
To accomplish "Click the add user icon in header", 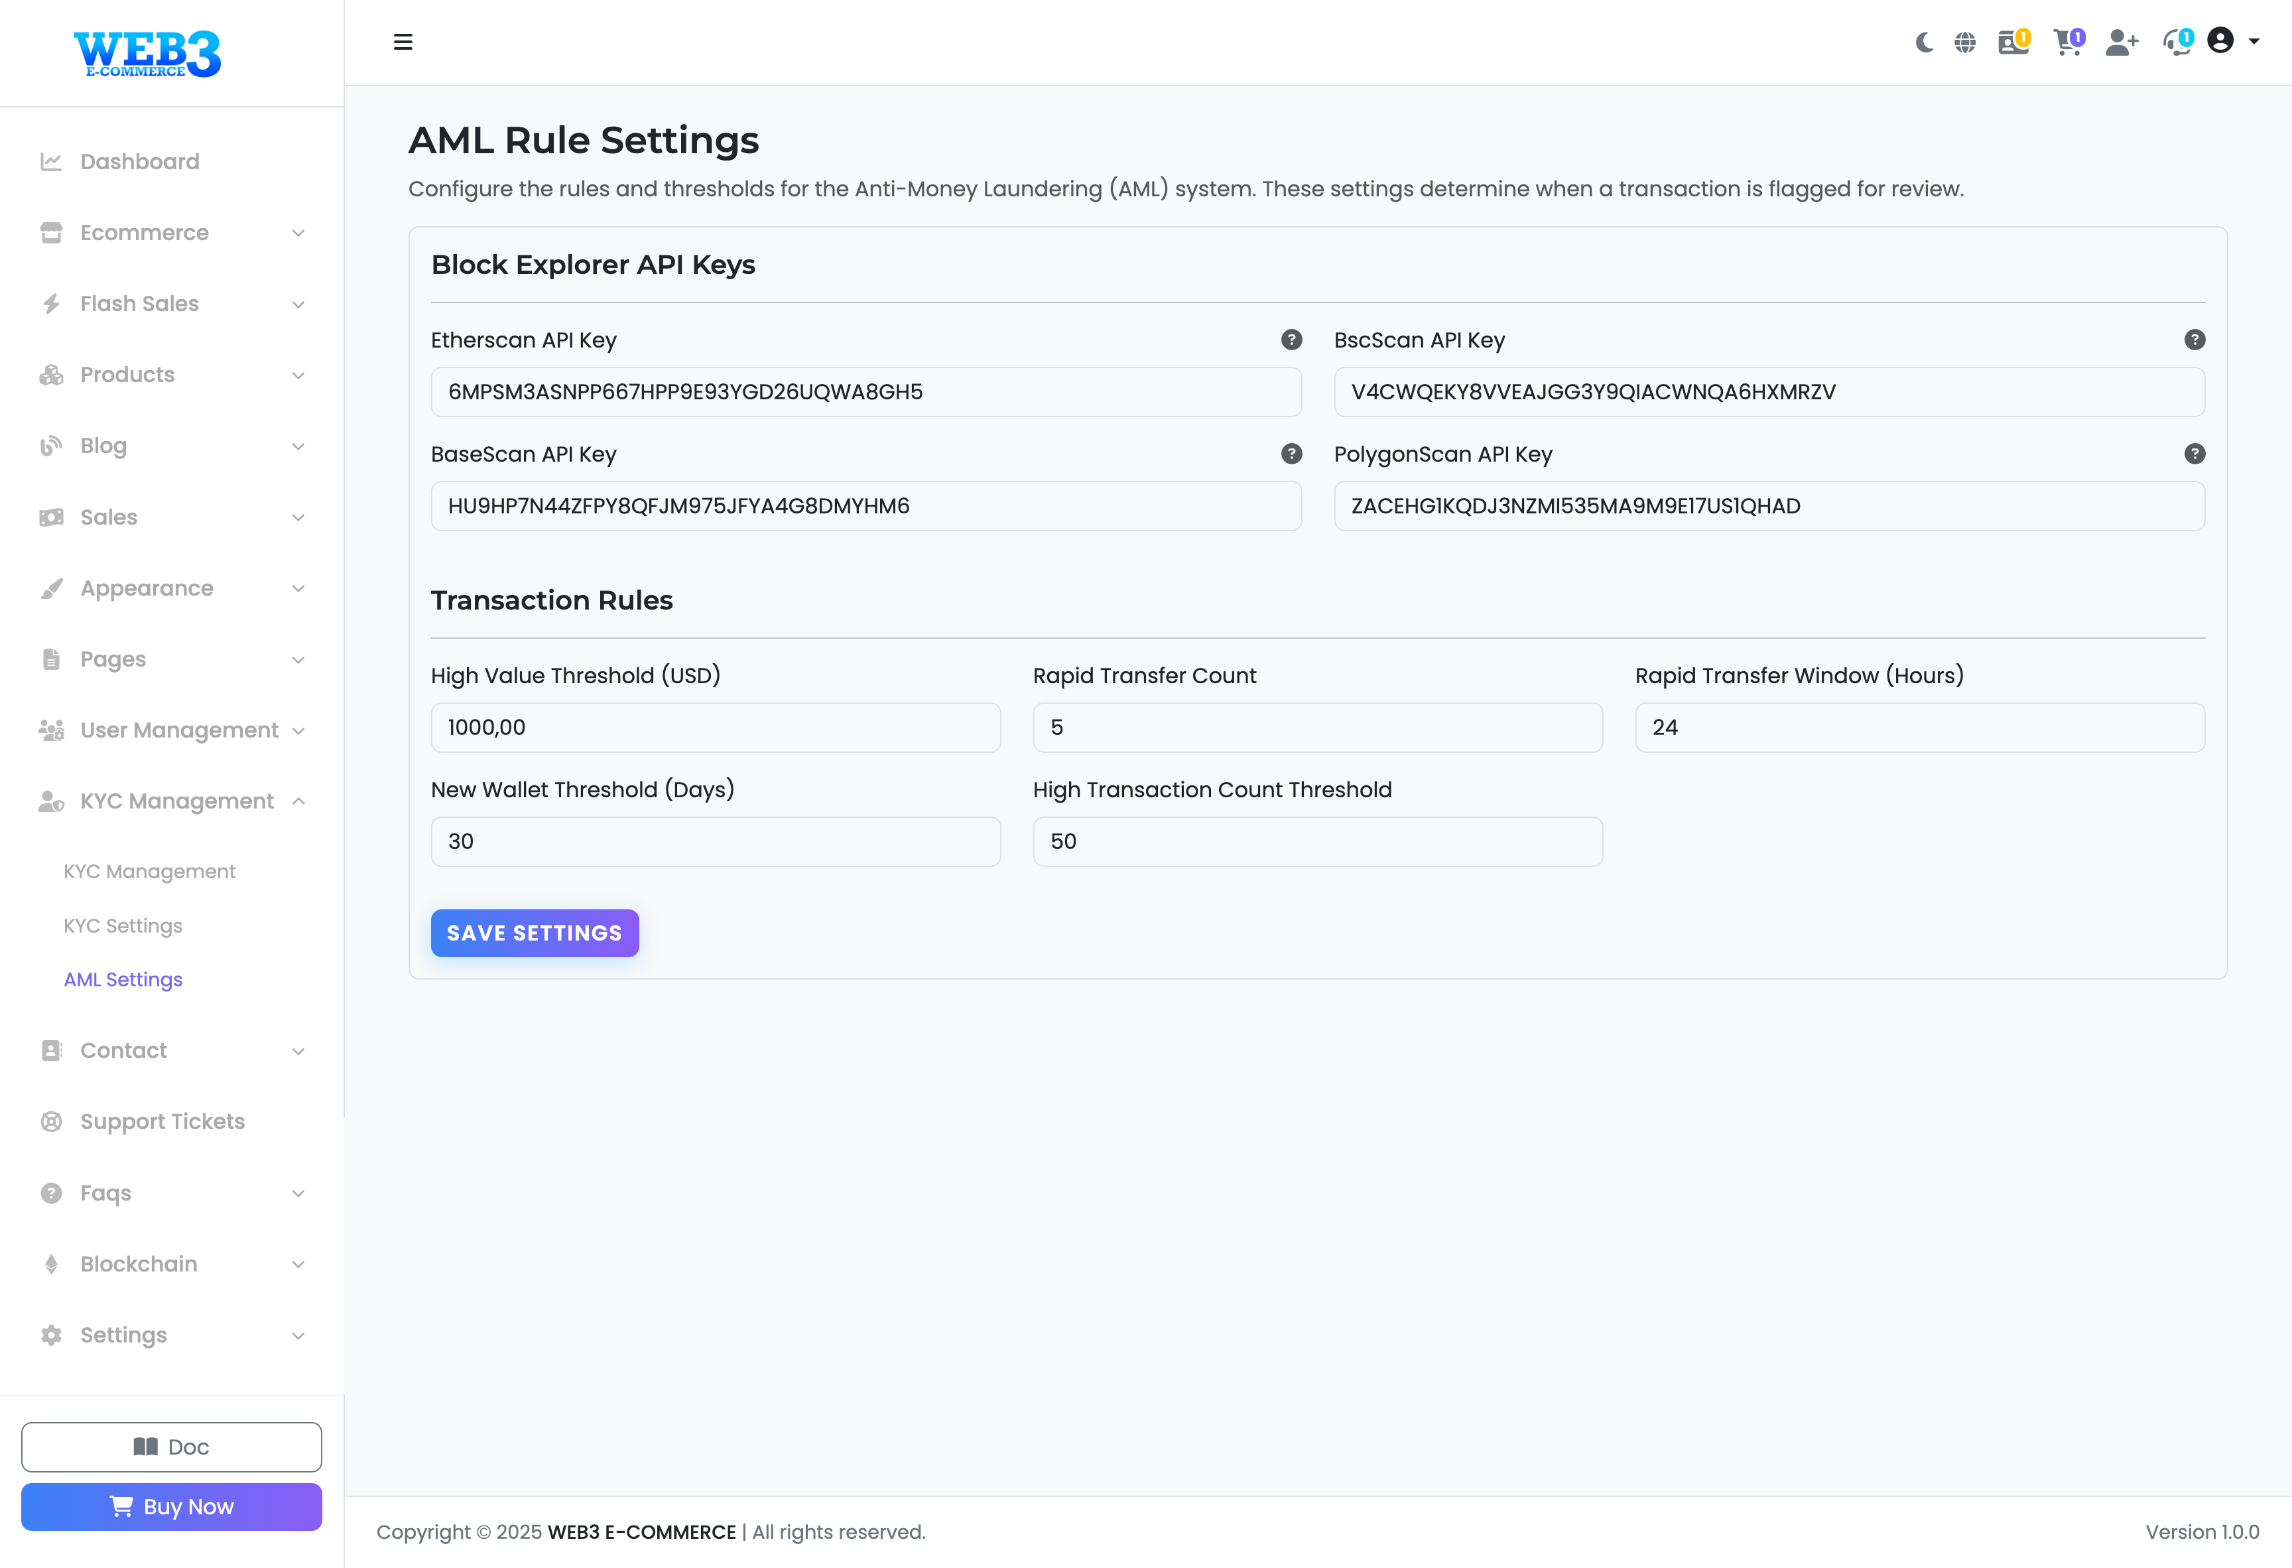I will point(2120,42).
